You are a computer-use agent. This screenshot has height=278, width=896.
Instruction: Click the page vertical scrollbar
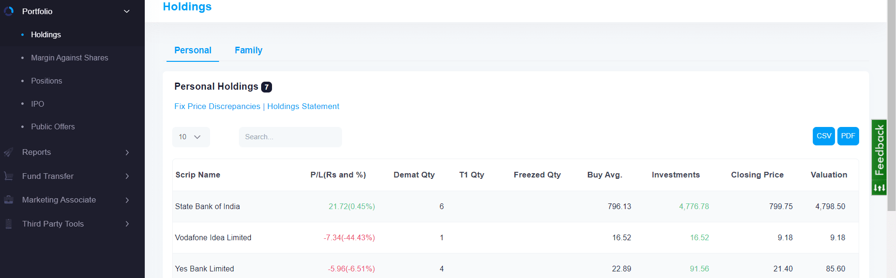point(891,105)
